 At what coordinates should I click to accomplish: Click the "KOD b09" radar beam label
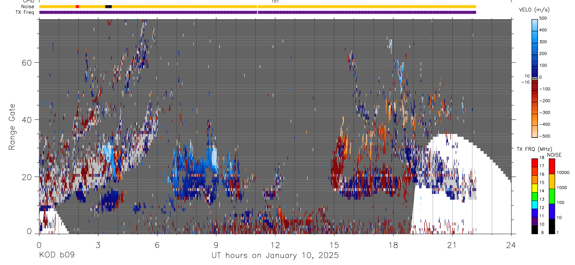click(56, 256)
